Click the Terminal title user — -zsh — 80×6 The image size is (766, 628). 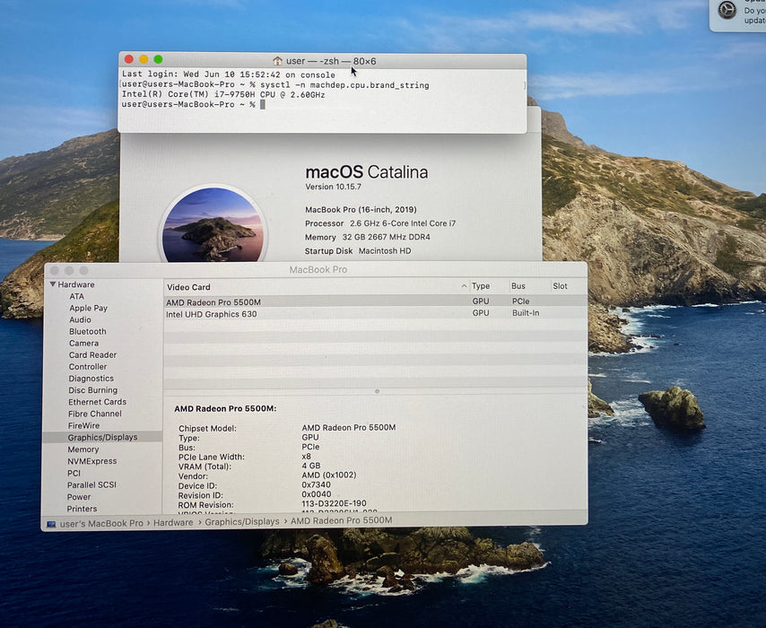(x=331, y=61)
